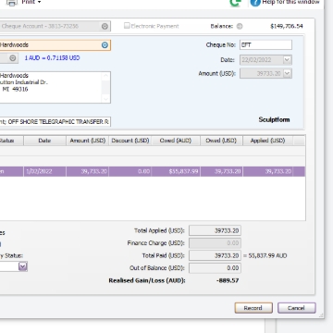The image size is (333, 333).
Task: Click the 0.00 Discount cell in row
Action: (130, 171)
